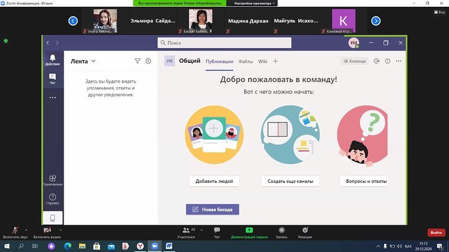Open more apps ellipsis in Teams sidebar
This screenshot has width=449, height=252.
coord(52,98)
